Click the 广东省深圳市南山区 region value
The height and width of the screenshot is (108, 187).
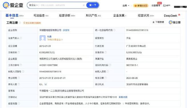click(x=136, y=46)
